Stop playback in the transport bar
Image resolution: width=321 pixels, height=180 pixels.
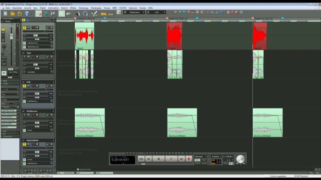[x=158, y=159]
